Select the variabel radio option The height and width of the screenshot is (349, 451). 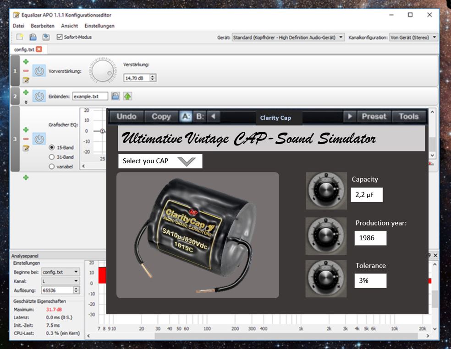pos(52,166)
